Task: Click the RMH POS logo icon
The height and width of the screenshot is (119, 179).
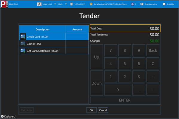Action: pyautogui.click(x=4, y=4)
